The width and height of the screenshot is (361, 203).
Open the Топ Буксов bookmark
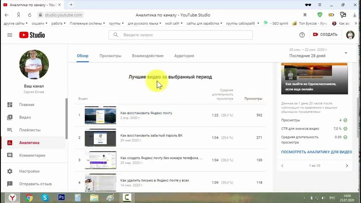point(310,23)
